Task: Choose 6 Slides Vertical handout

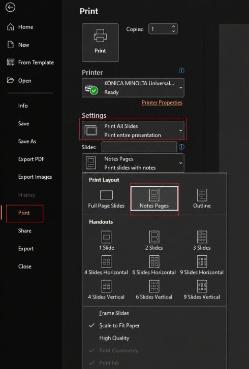Action: click(154, 290)
